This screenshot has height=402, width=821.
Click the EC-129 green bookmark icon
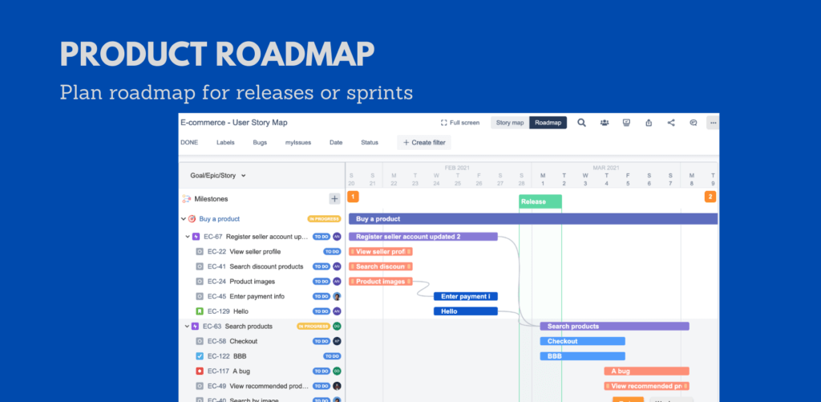point(200,311)
